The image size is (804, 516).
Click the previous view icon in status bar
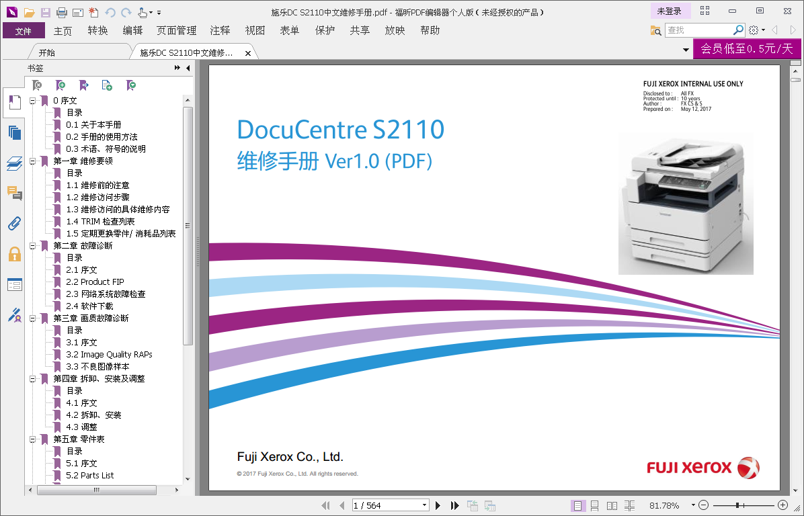coord(472,505)
